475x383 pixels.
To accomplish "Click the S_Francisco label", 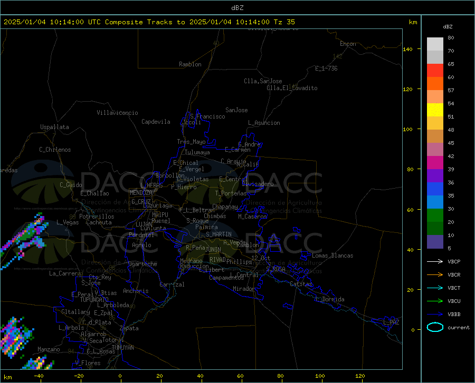I will click(207, 116).
